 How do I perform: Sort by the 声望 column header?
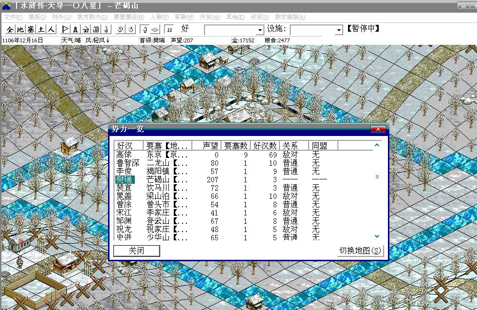click(x=206, y=146)
